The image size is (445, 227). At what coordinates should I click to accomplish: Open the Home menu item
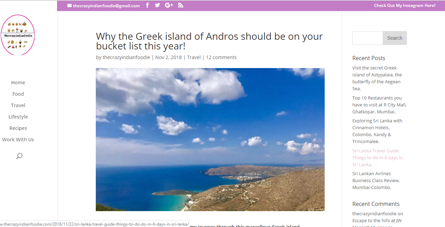pyautogui.click(x=18, y=83)
